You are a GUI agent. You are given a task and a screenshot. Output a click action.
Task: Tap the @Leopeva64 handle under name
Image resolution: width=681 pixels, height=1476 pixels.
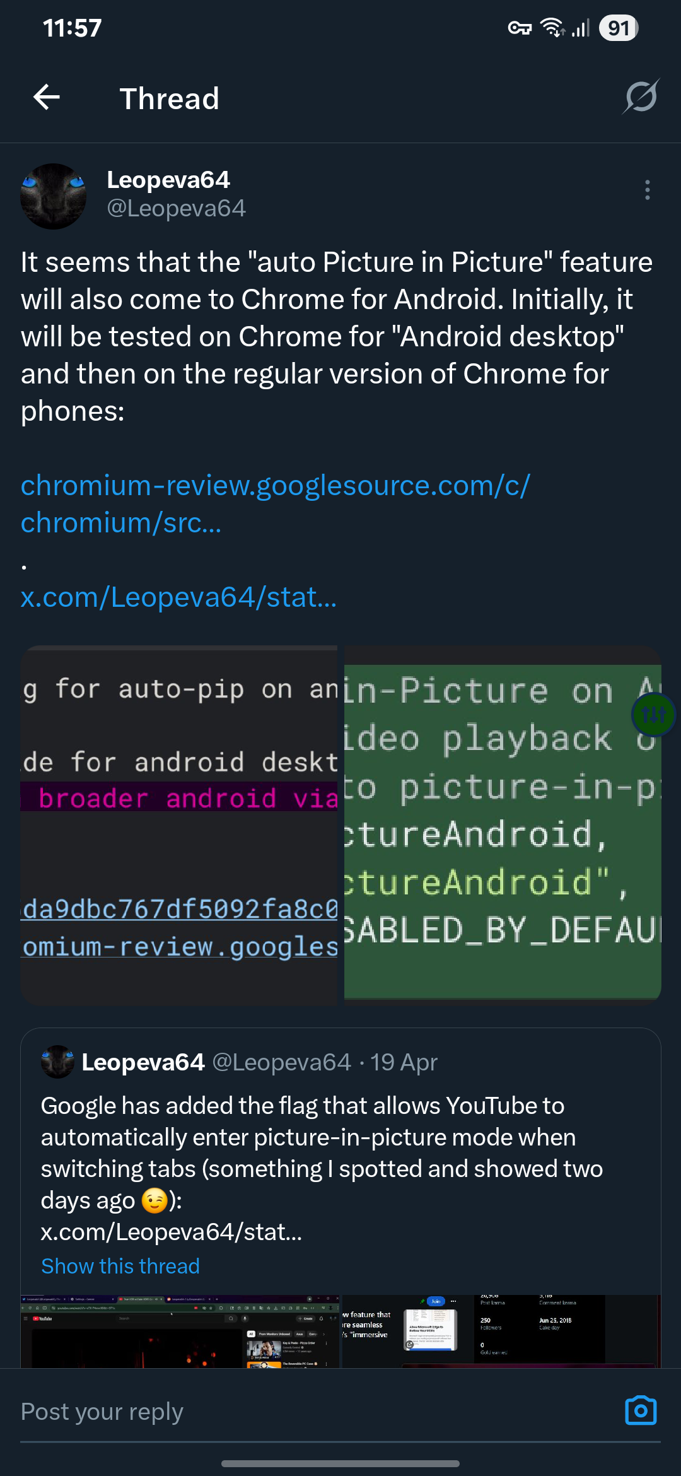click(177, 208)
